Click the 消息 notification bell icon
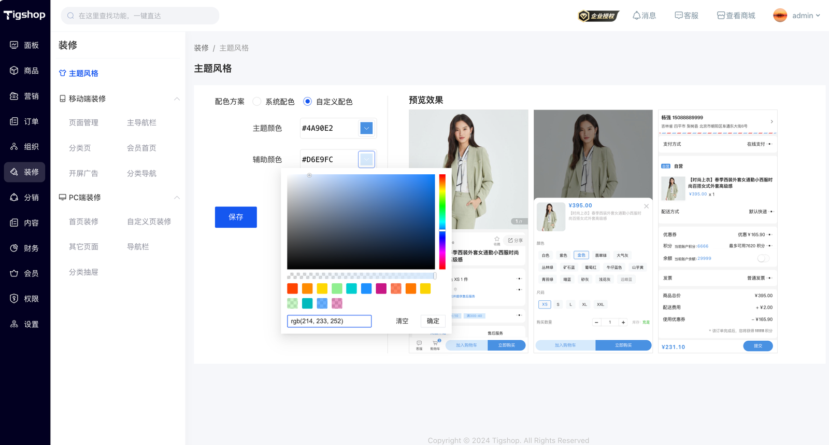Viewport: 829px width, 445px height. [636, 16]
